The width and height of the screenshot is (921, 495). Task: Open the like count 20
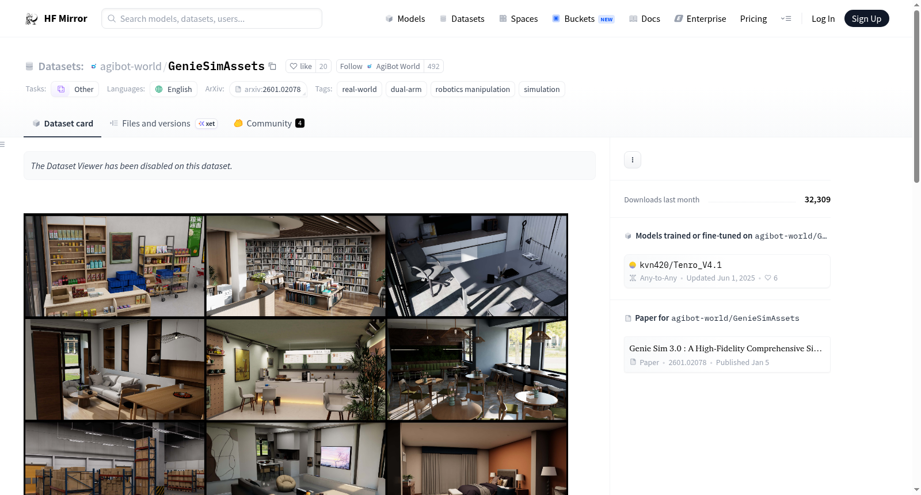point(324,67)
